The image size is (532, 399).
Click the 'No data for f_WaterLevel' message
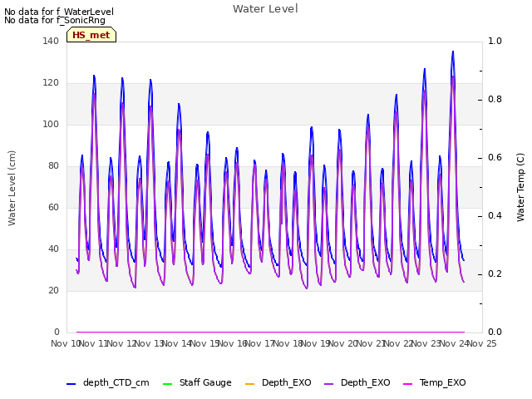[59, 12]
